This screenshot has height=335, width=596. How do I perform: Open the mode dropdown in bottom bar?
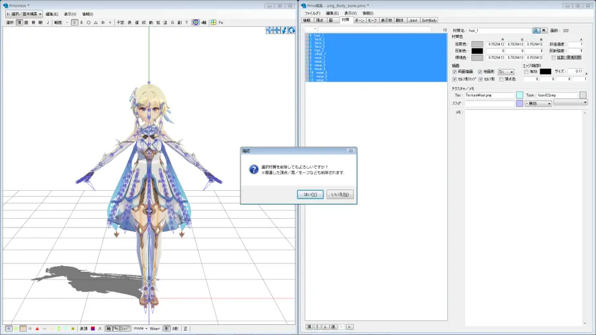tap(140, 329)
